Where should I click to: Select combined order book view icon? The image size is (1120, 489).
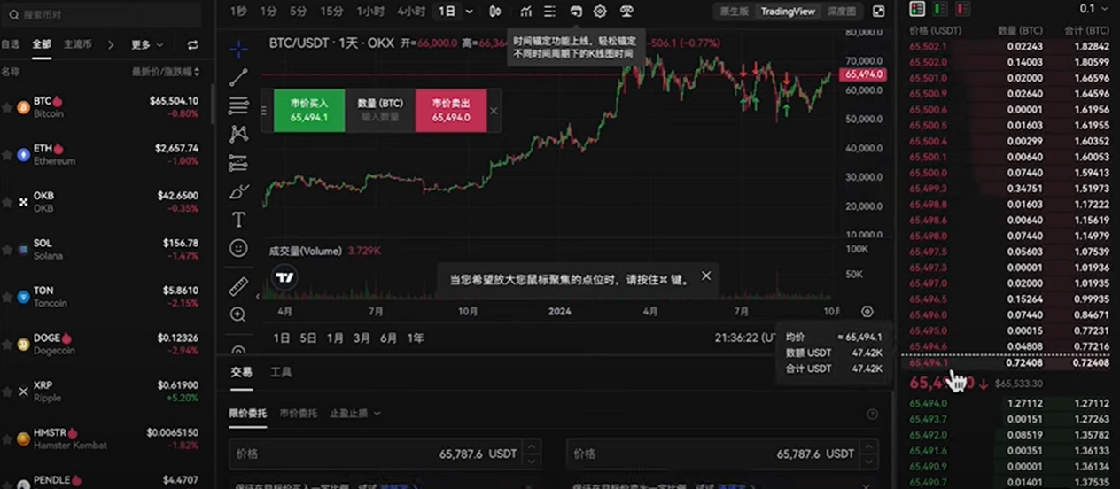coord(917,9)
